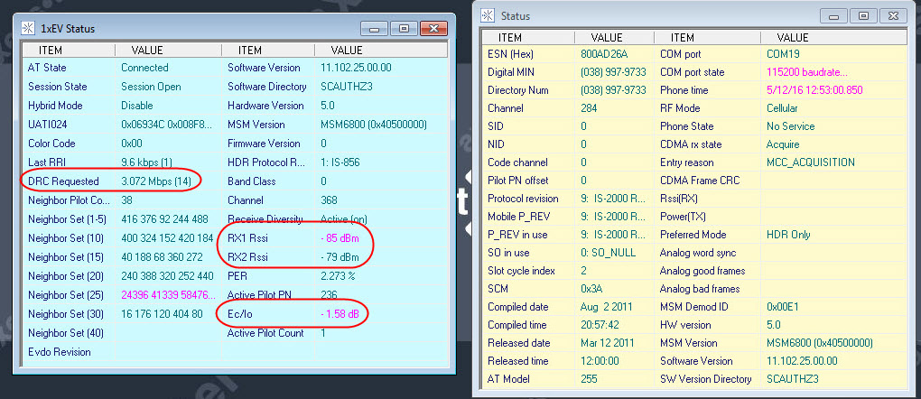Click the Phone time value cell
921x399 pixels.
(x=801, y=90)
